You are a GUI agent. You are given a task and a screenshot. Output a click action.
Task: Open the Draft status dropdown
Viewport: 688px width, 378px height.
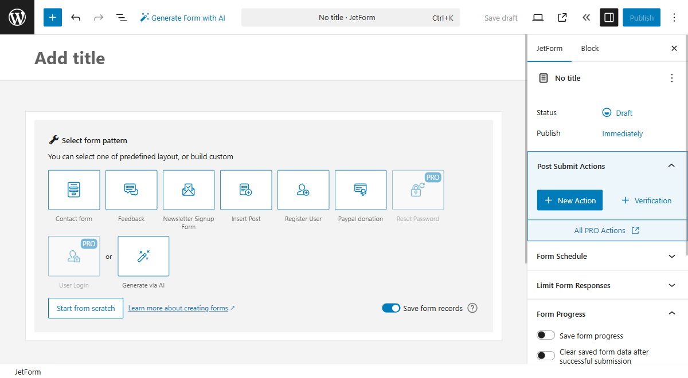(x=617, y=113)
